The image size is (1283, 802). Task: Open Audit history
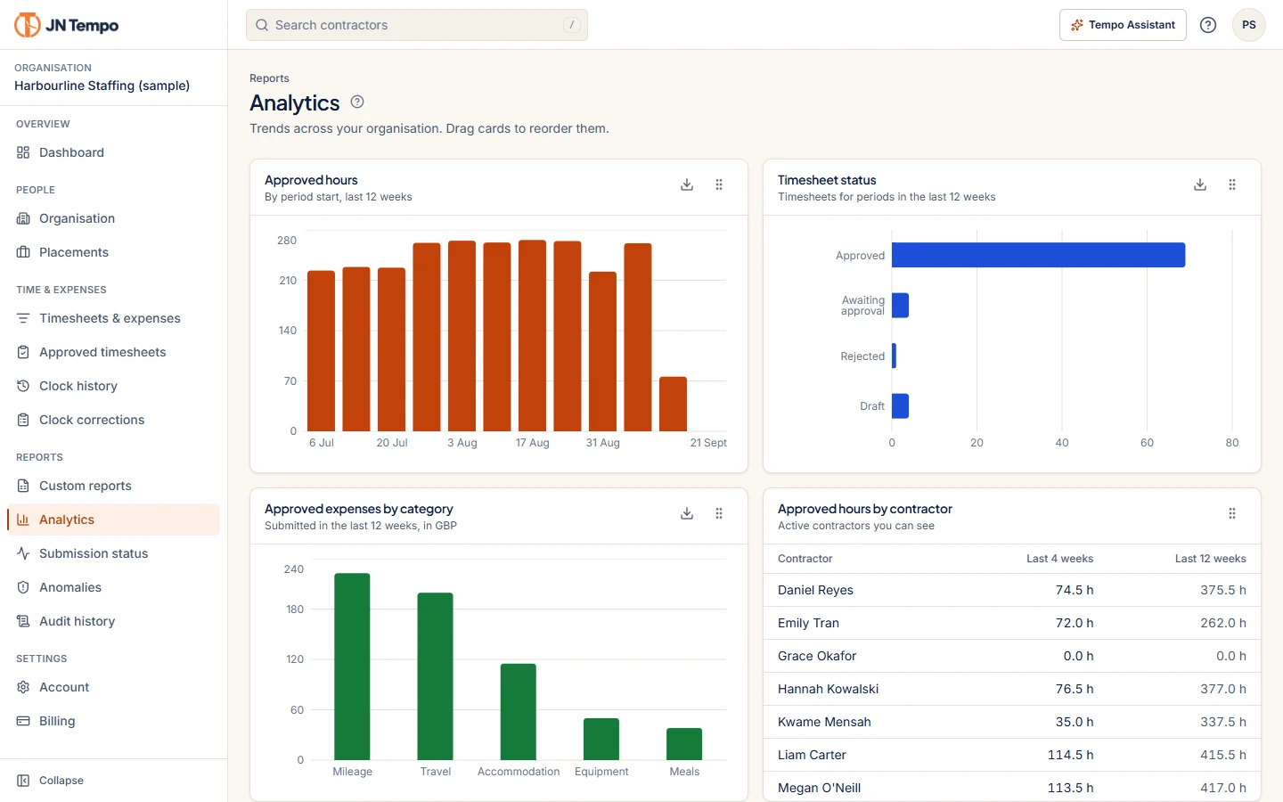pyautogui.click(x=113, y=621)
